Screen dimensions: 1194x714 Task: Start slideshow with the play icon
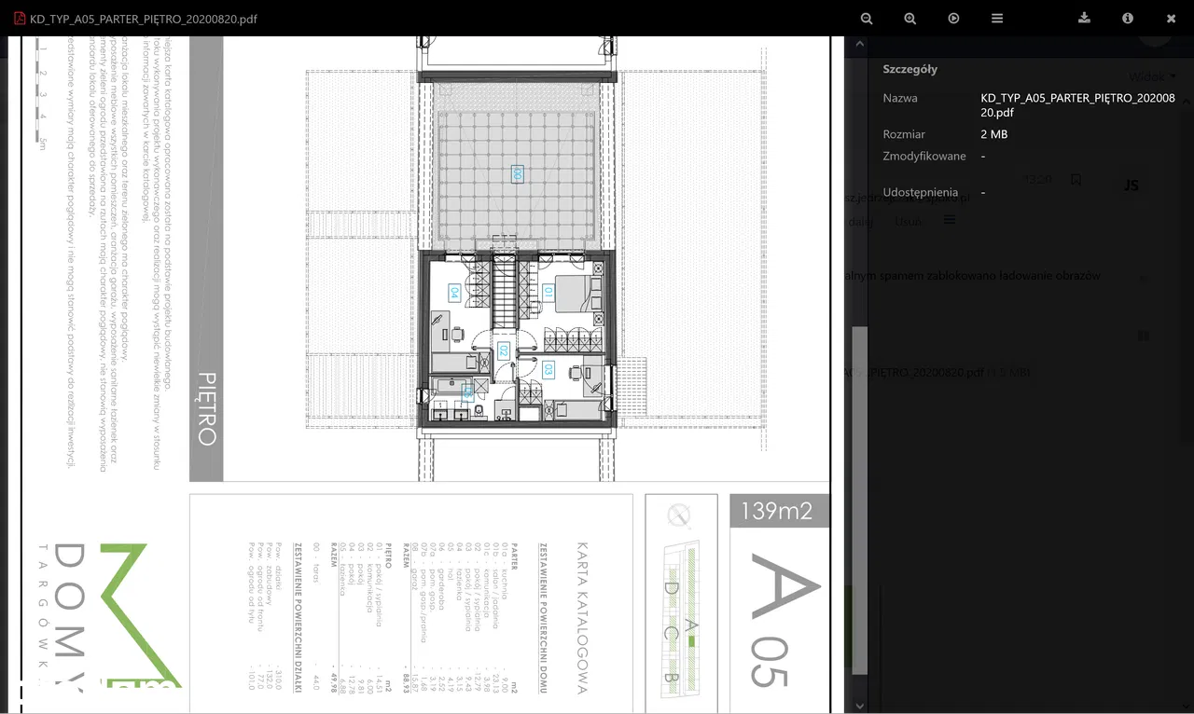[x=953, y=19]
